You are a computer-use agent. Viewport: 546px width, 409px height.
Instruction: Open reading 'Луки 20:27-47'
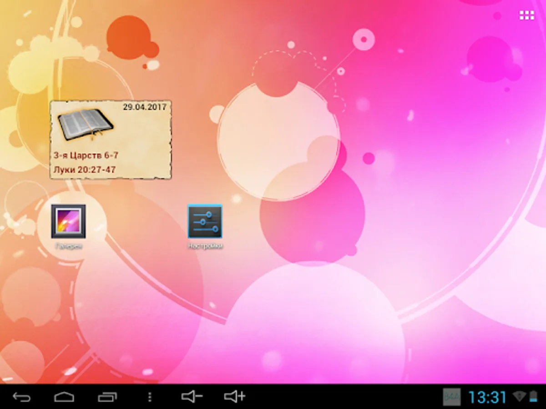coord(84,170)
